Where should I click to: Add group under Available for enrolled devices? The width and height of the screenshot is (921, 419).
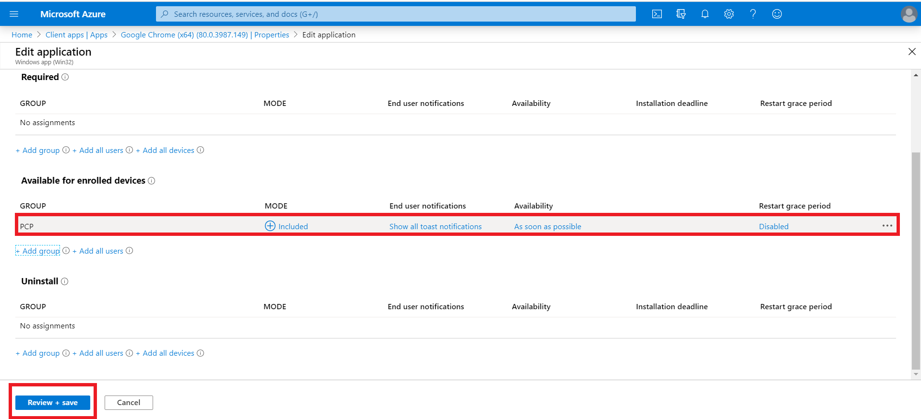point(38,251)
